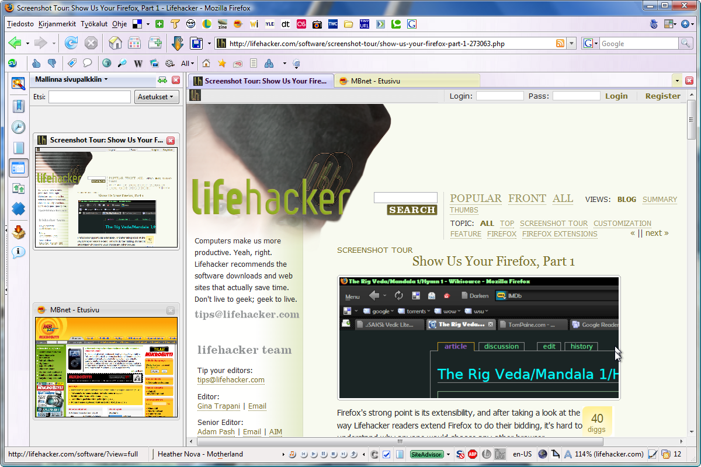Open the YLE bookmark icon

click(x=269, y=24)
